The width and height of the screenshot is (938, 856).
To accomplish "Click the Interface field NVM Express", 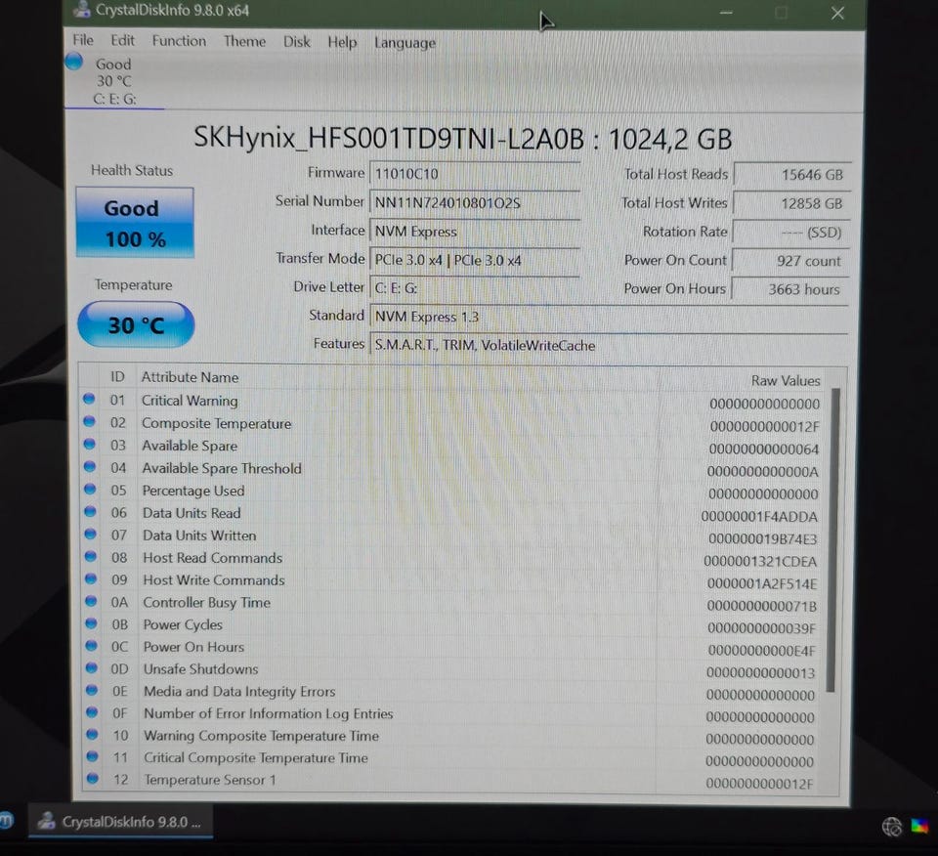I will tap(475, 232).
